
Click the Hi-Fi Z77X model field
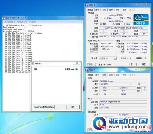[115, 84]
